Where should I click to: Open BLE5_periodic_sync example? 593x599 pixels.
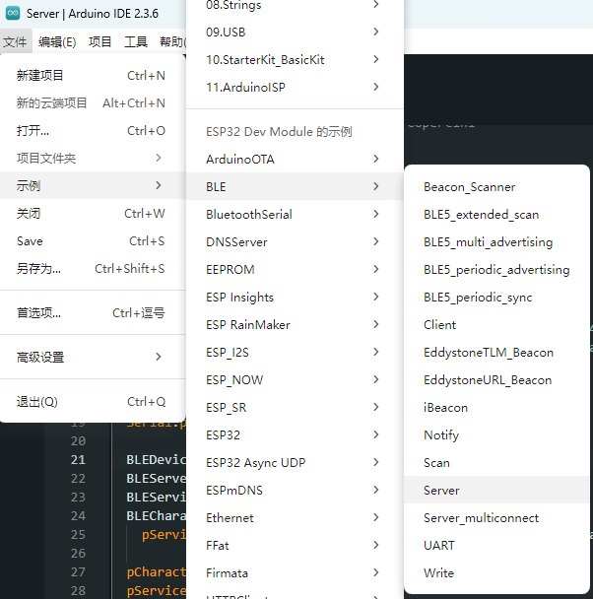click(496, 297)
